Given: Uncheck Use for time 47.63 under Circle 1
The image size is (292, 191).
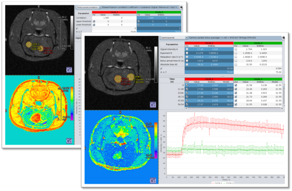Looking at the screenshot, I should coord(187,101).
